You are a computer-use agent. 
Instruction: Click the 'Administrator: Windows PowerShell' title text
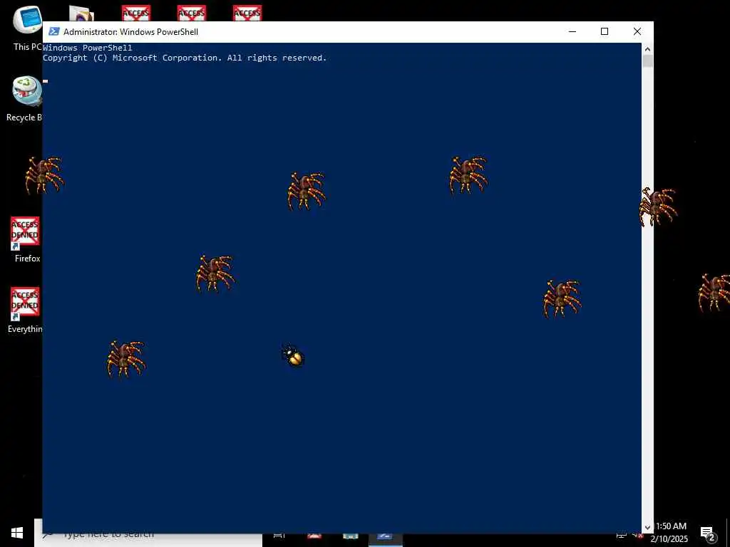tap(131, 31)
